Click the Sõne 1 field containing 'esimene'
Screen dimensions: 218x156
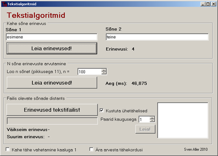point(52,37)
